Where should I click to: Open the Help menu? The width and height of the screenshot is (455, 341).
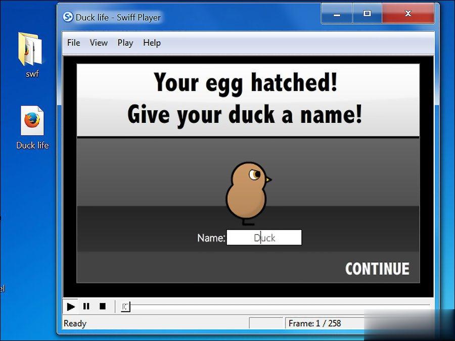152,43
